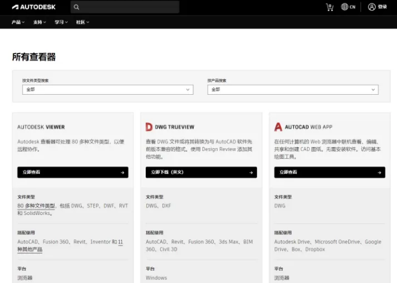Click the DWG TrueView red D logo

tap(149, 127)
